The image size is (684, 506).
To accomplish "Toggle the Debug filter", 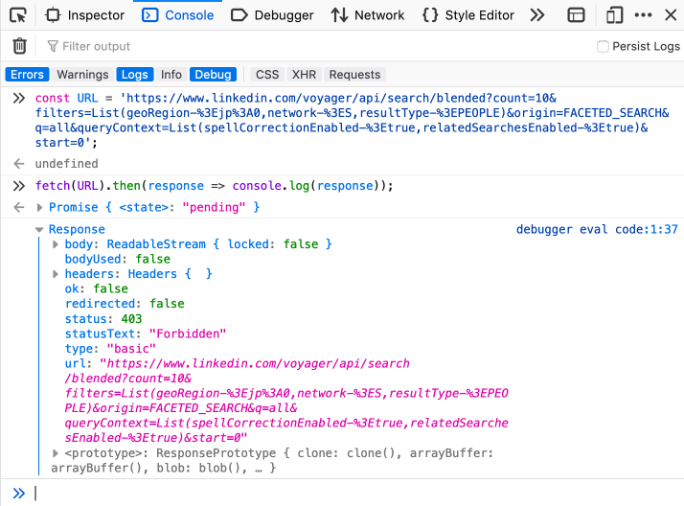I will click(x=213, y=75).
